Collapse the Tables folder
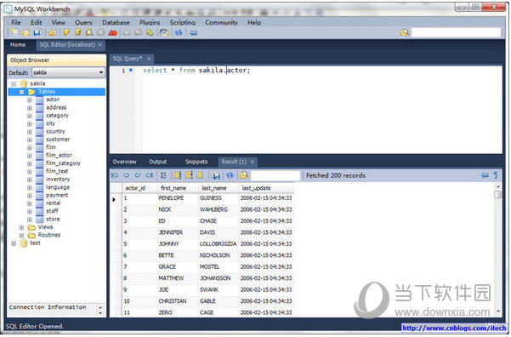Viewport: 511px width, 337px height. click(21, 92)
